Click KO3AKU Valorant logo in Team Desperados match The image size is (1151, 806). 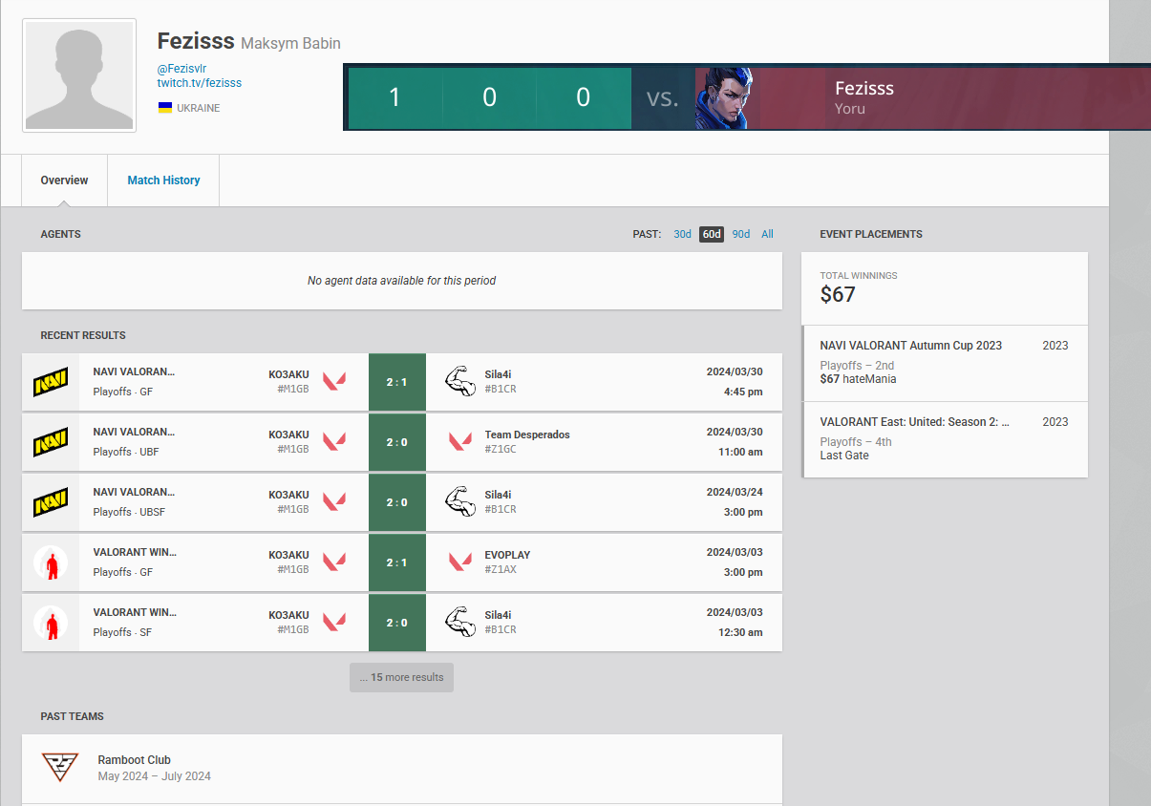[x=334, y=442]
